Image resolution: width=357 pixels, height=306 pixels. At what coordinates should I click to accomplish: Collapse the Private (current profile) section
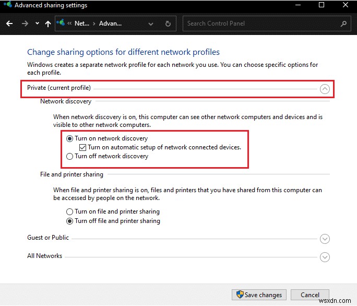click(325, 89)
